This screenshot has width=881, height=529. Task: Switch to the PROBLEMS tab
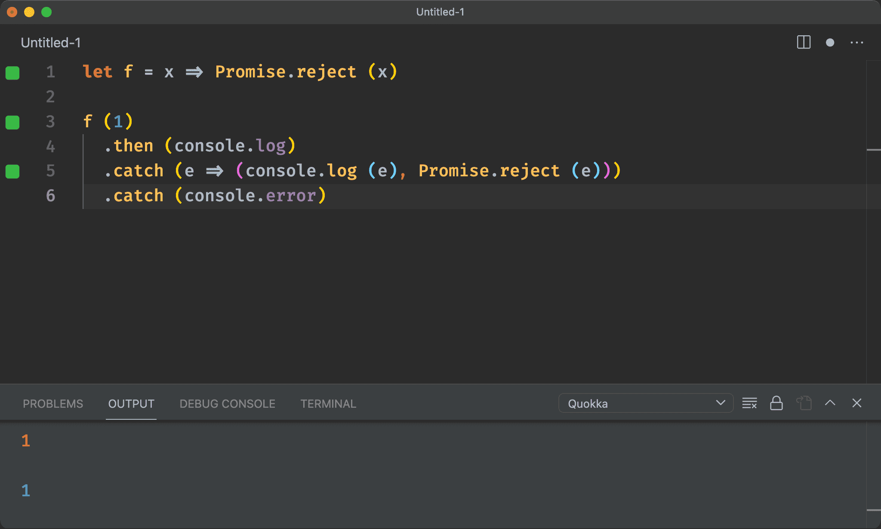pyautogui.click(x=53, y=404)
